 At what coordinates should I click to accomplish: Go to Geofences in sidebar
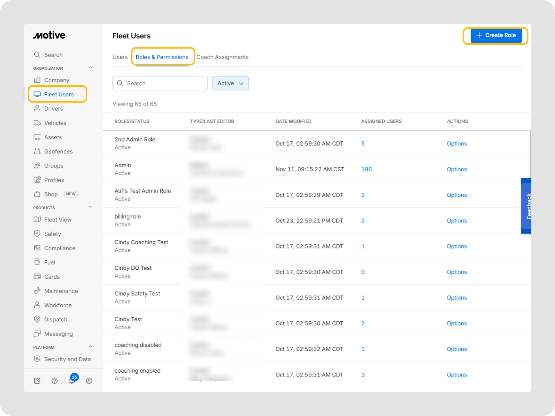click(x=58, y=151)
